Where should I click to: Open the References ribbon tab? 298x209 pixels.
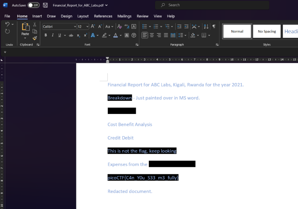point(103,16)
